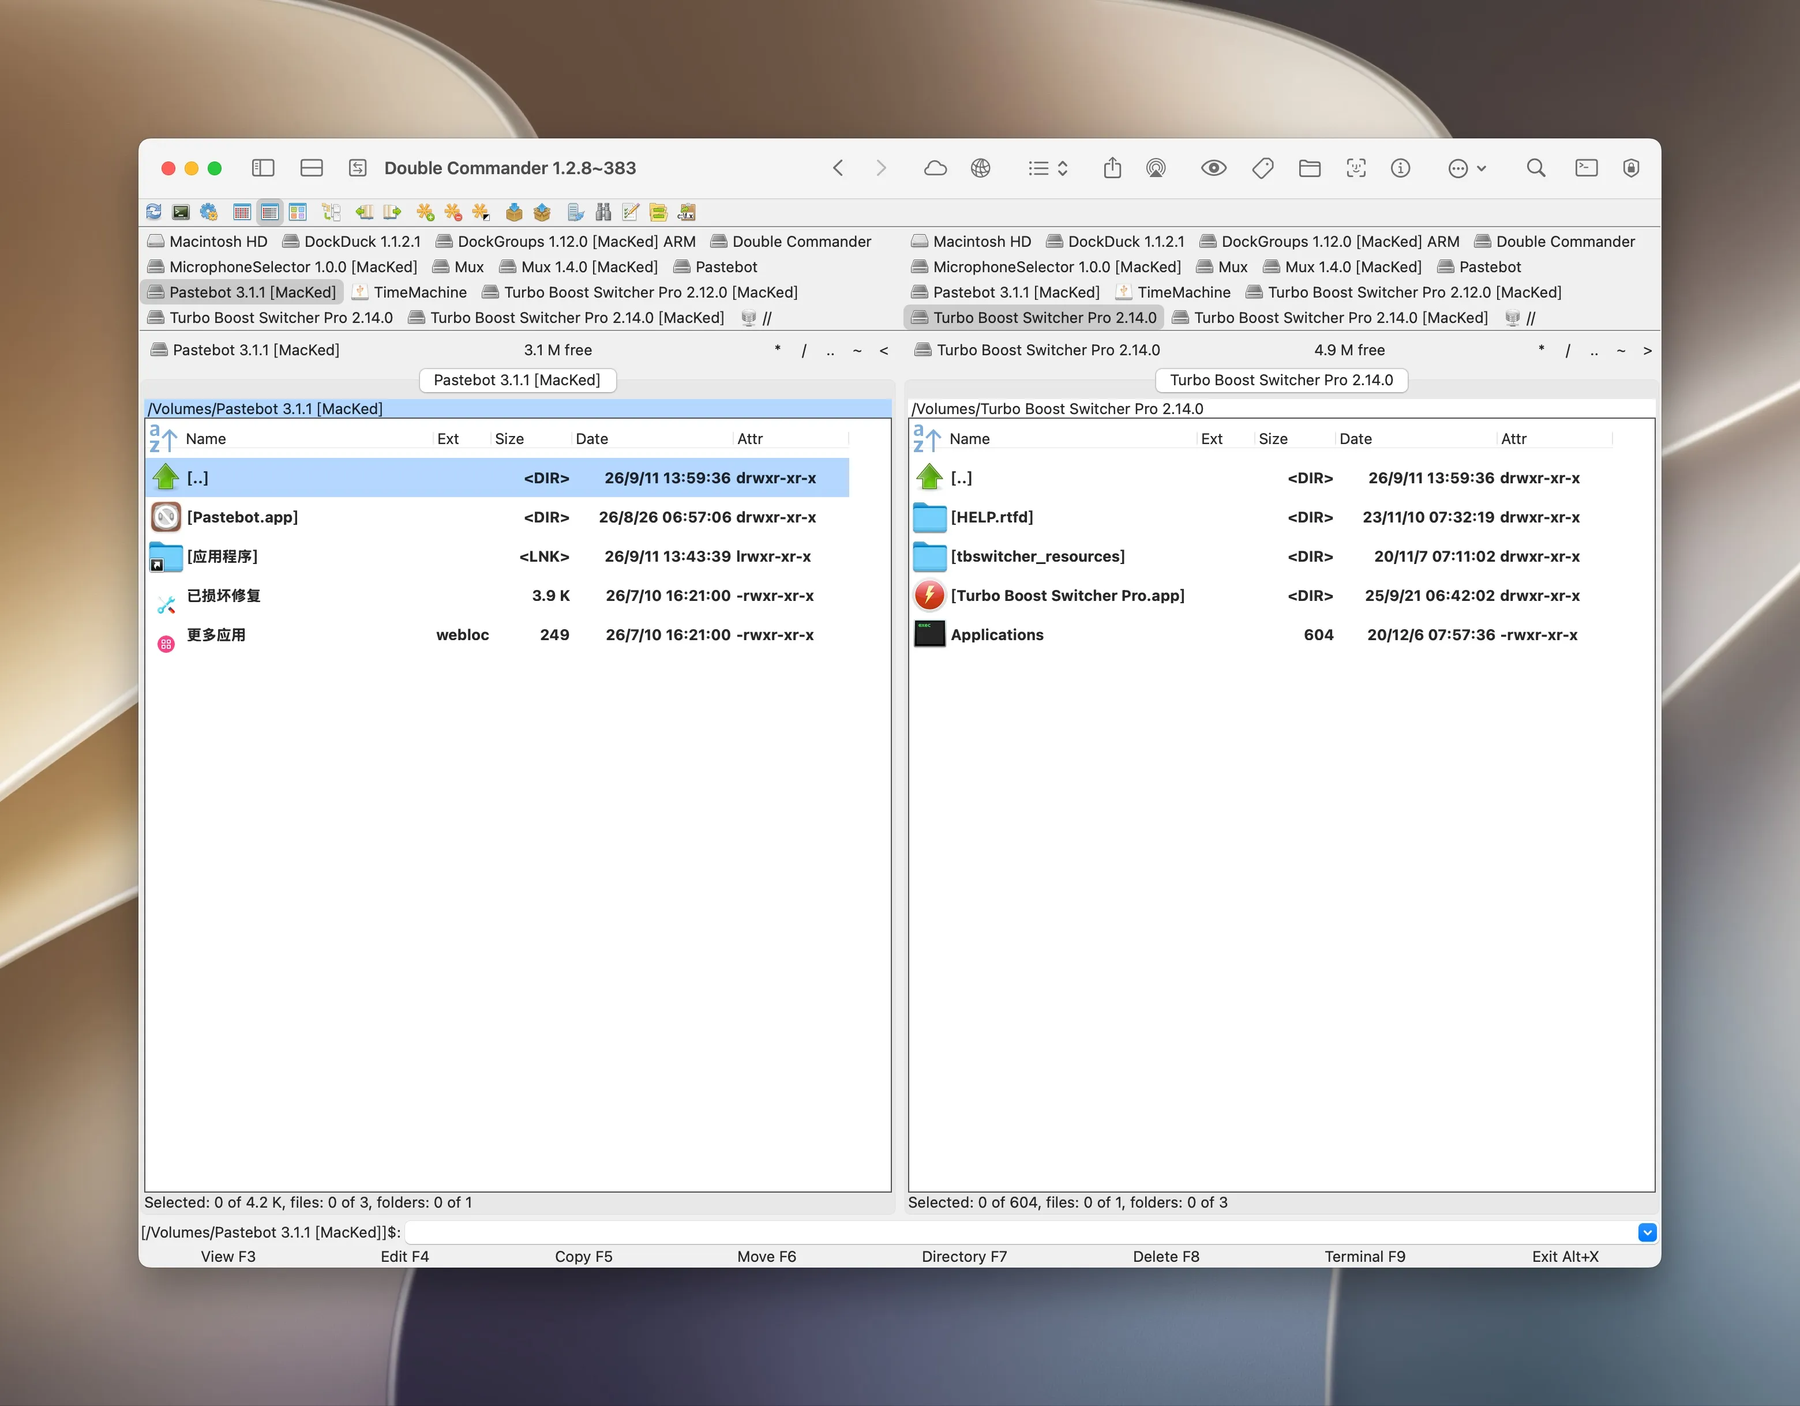This screenshot has height=1406, width=1800.
Task: Open options gear icon in toolbar
Action: click(x=209, y=212)
